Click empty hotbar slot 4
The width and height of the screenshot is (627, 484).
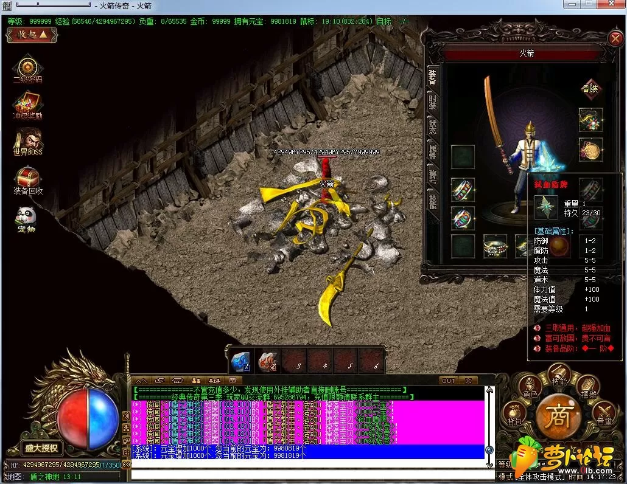[x=320, y=361]
